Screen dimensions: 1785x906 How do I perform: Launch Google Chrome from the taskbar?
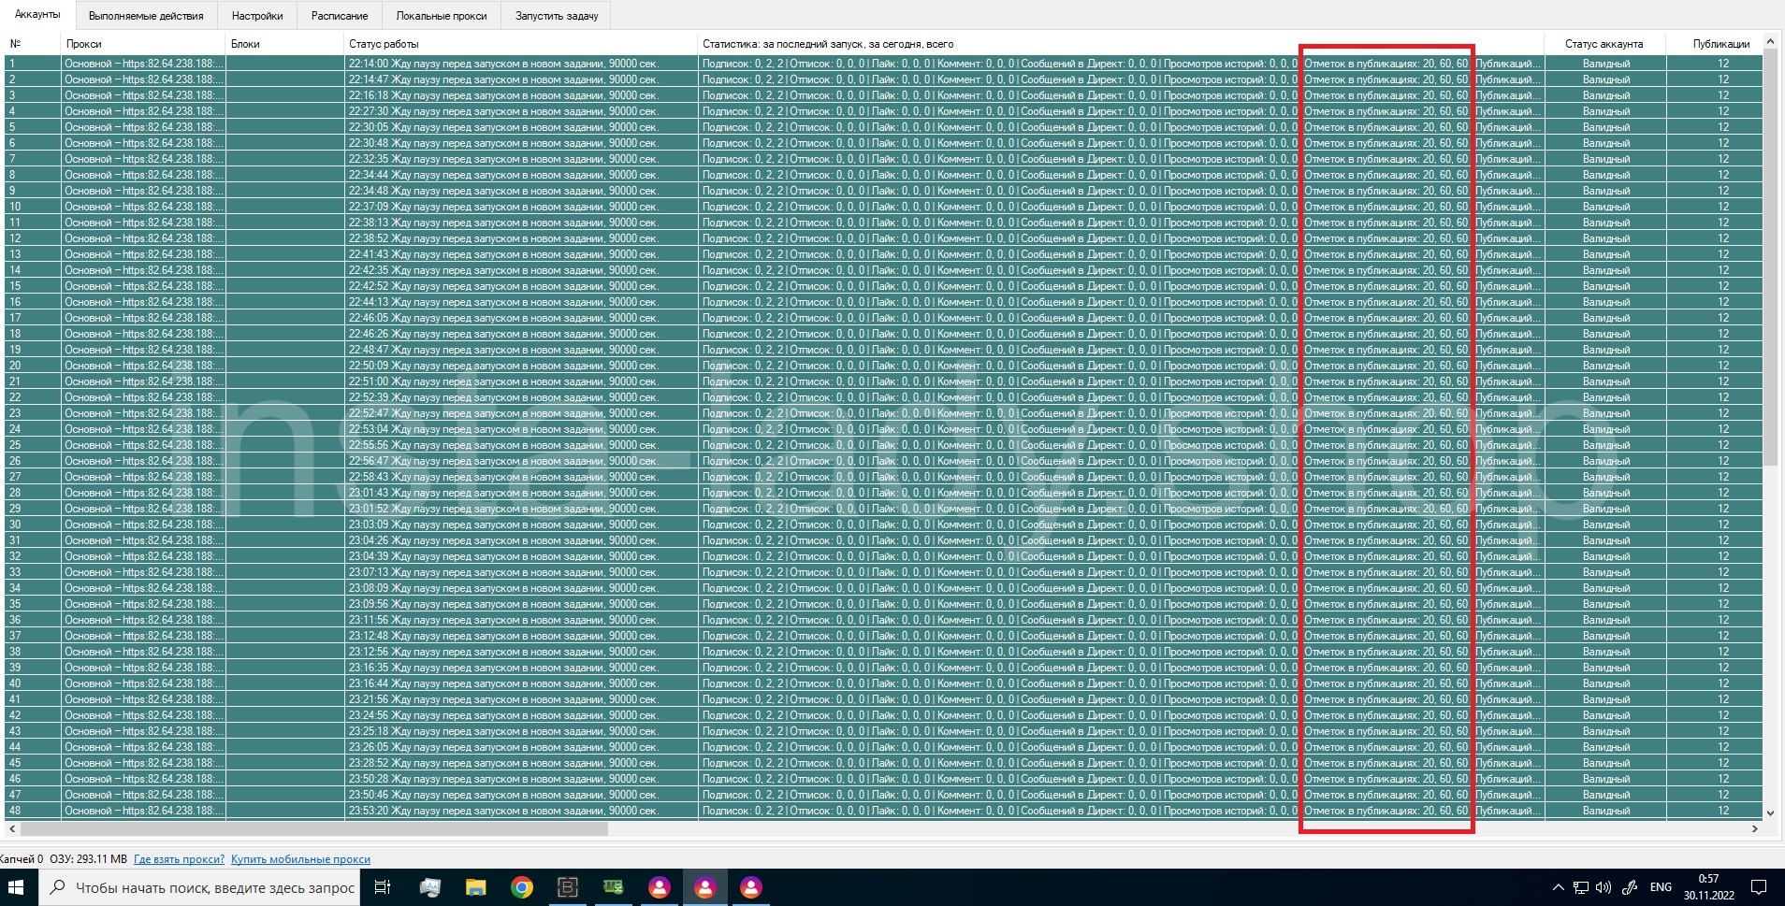tap(522, 887)
